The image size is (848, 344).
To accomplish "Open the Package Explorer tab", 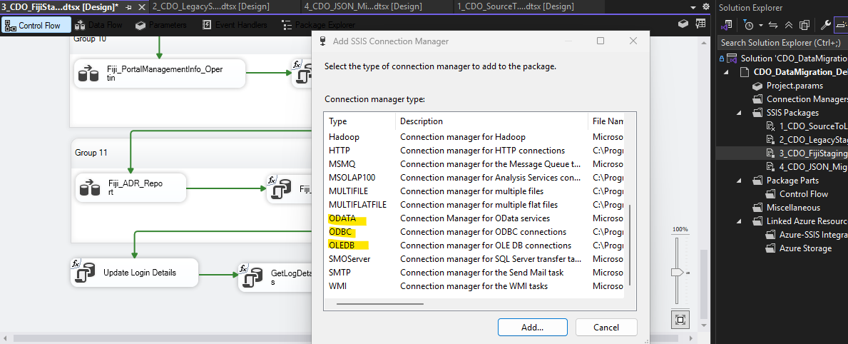I will tap(318, 25).
